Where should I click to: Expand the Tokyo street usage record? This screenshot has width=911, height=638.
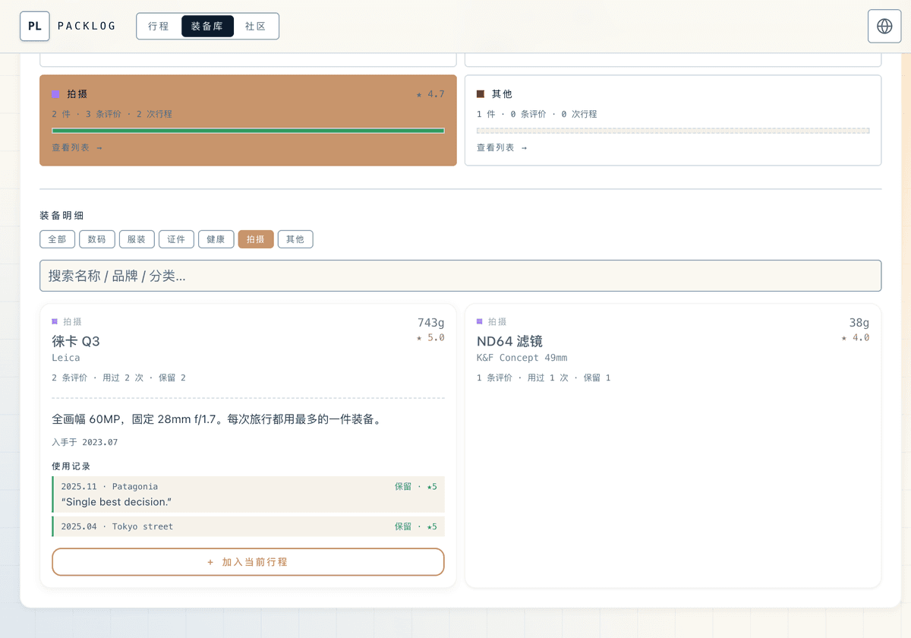(248, 526)
